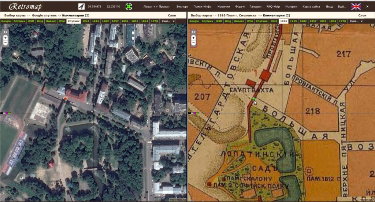Open Выбор карты in the right pane
Viewport: 375px width, 202px height.
click(201, 15)
